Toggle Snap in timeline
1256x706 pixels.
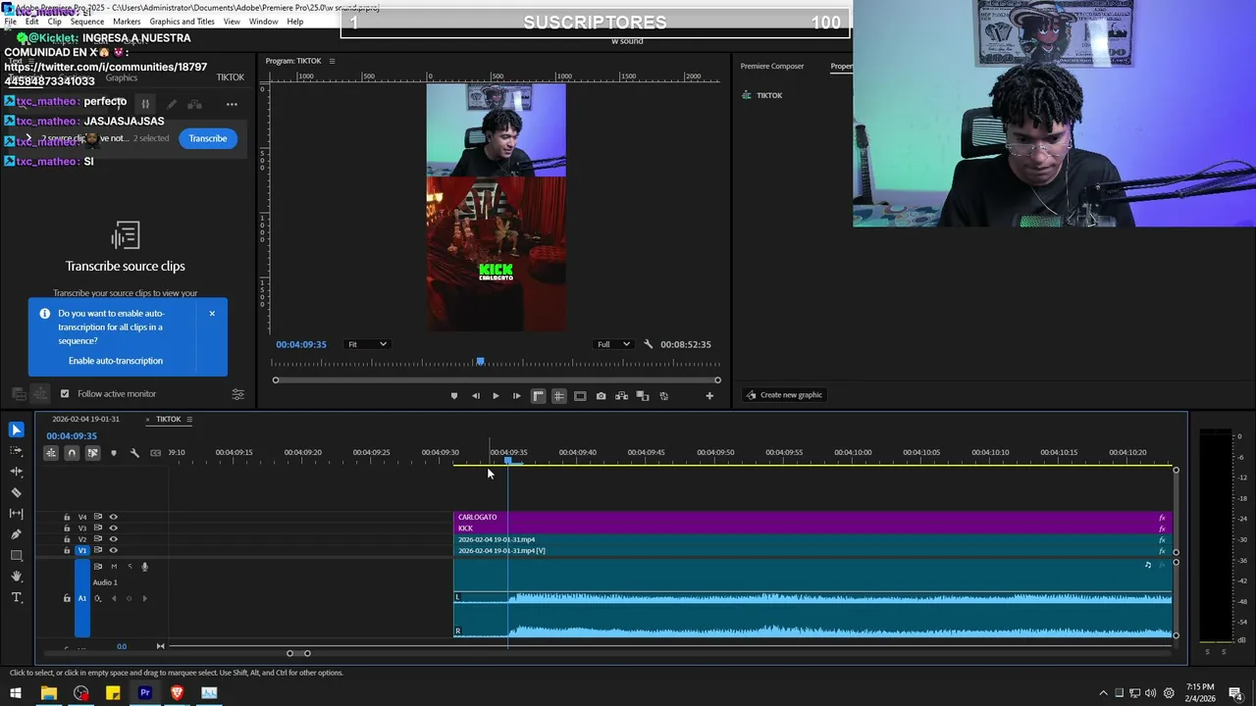[72, 453]
